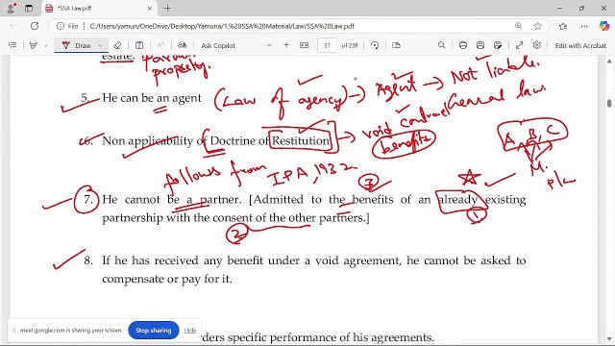Expand the highlight color dropdown arrow

45,45
